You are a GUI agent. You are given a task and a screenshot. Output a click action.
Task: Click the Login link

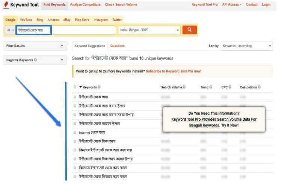tap(266, 4)
